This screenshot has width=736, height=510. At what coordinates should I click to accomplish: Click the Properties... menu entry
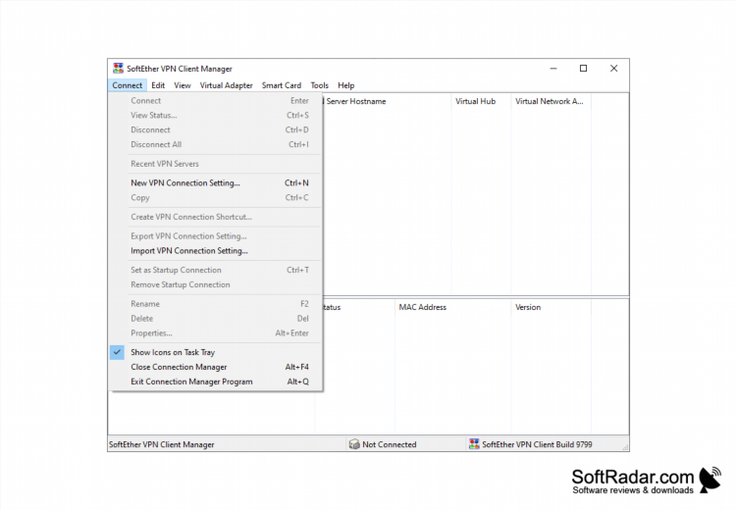click(216, 332)
